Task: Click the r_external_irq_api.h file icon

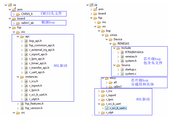Action: click(26, 50)
